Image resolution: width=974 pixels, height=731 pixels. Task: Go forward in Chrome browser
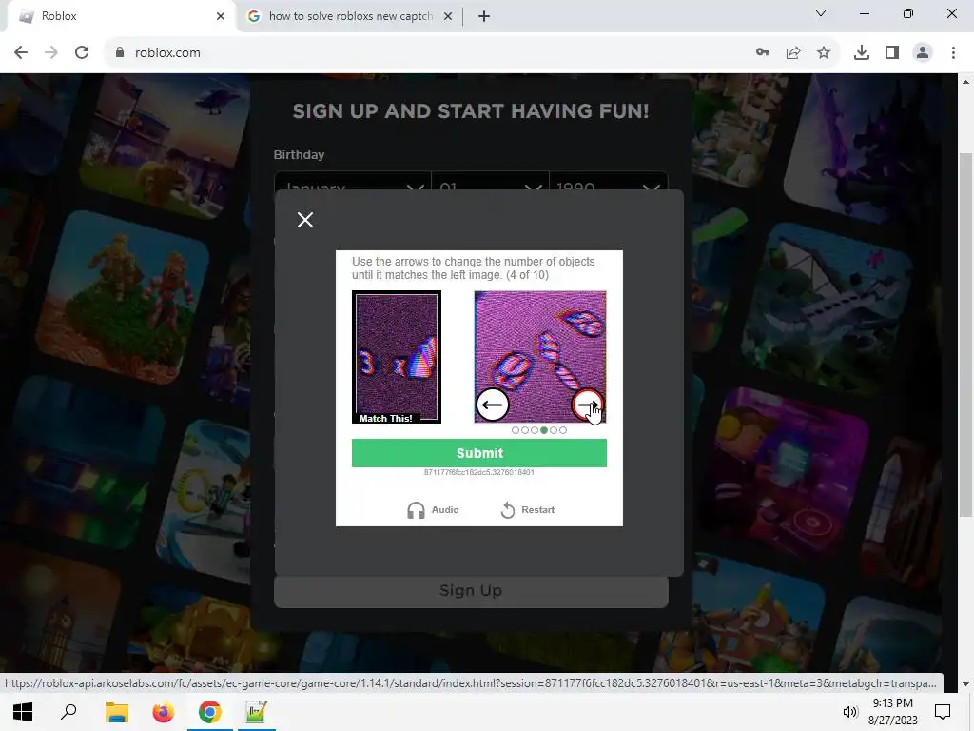[x=51, y=53]
